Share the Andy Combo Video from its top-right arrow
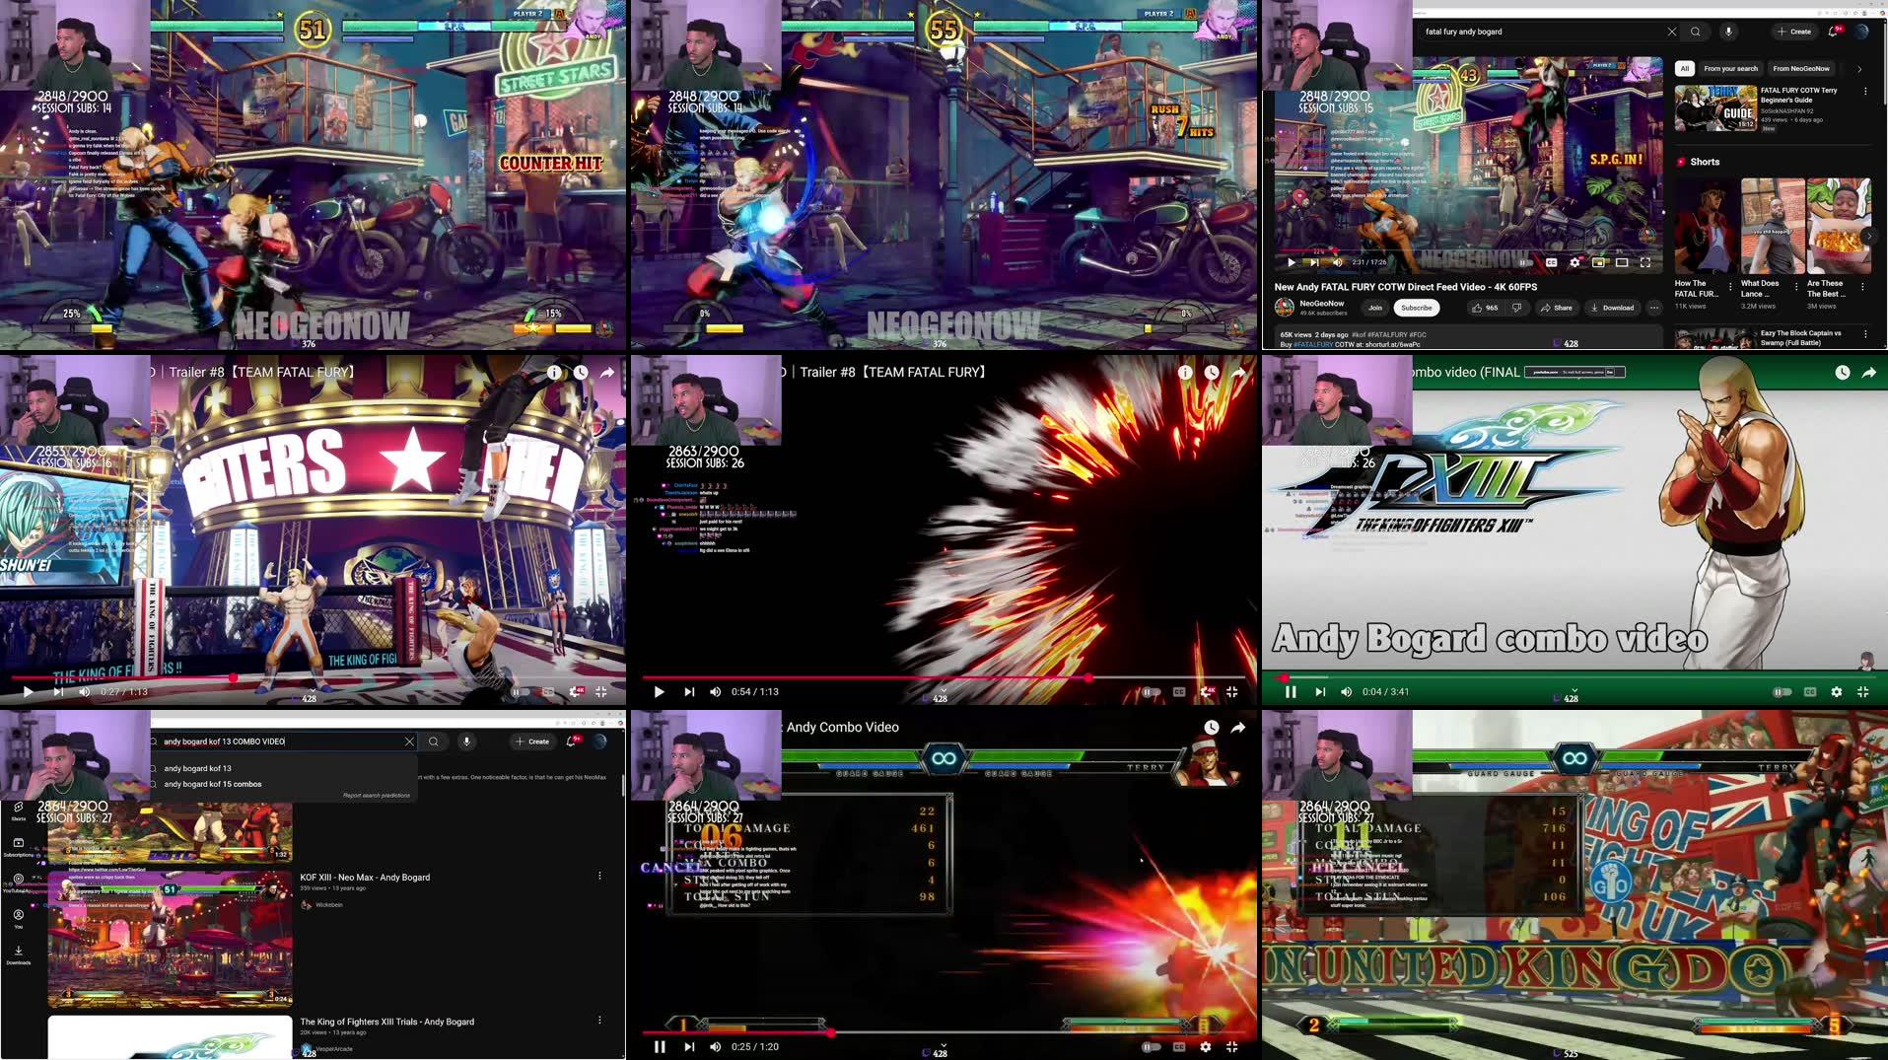The image size is (1888, 1060). [x=1238, y=727]
